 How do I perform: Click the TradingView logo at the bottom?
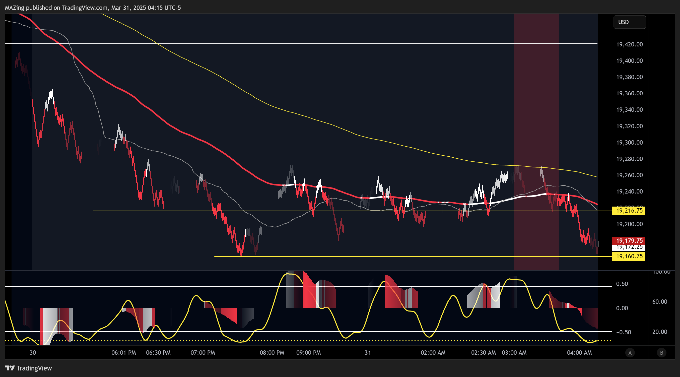pos(29,368)
